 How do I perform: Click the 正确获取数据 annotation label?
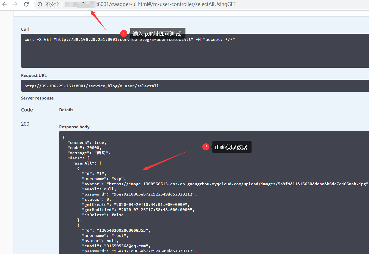[x=231, y=147]
